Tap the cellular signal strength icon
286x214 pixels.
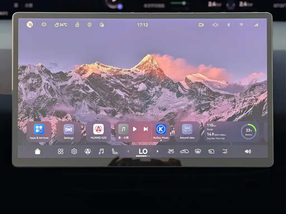click(x=256, y=25)
